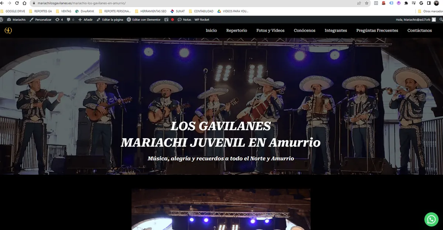Open the blue tag extension icon
The height and width of the screenshot is (230, 443).
point(391,3)
